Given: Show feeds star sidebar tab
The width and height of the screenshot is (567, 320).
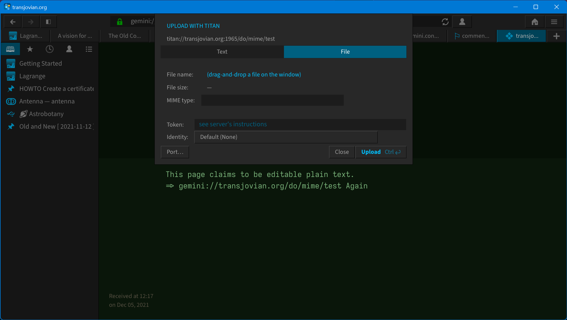Looking at the screenshot, I should tap(30, 49).
